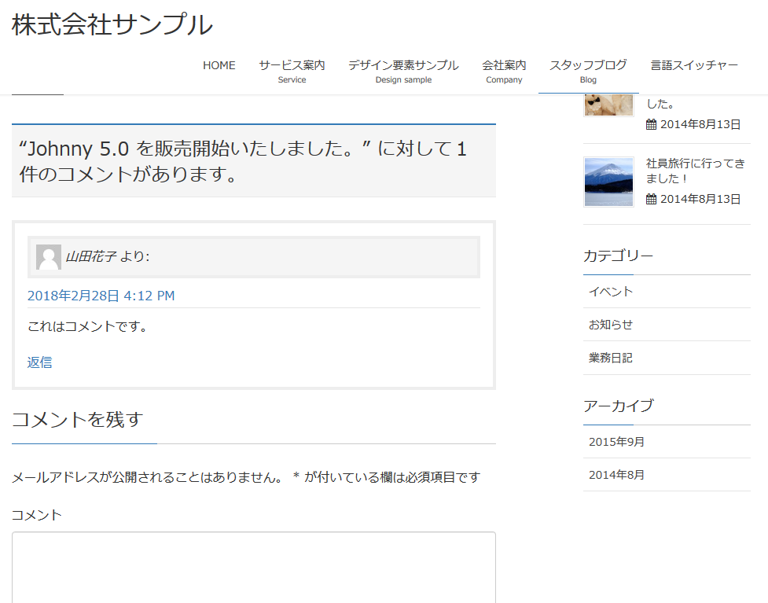Screen dimensions: 768x603
Task: Click the calendar icon of the 社員旅行 post date
Action: point(651,199)
